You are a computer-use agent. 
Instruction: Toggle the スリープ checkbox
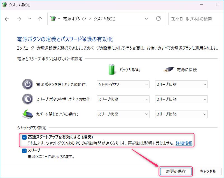pyautogui.click(x=24, y=151)
